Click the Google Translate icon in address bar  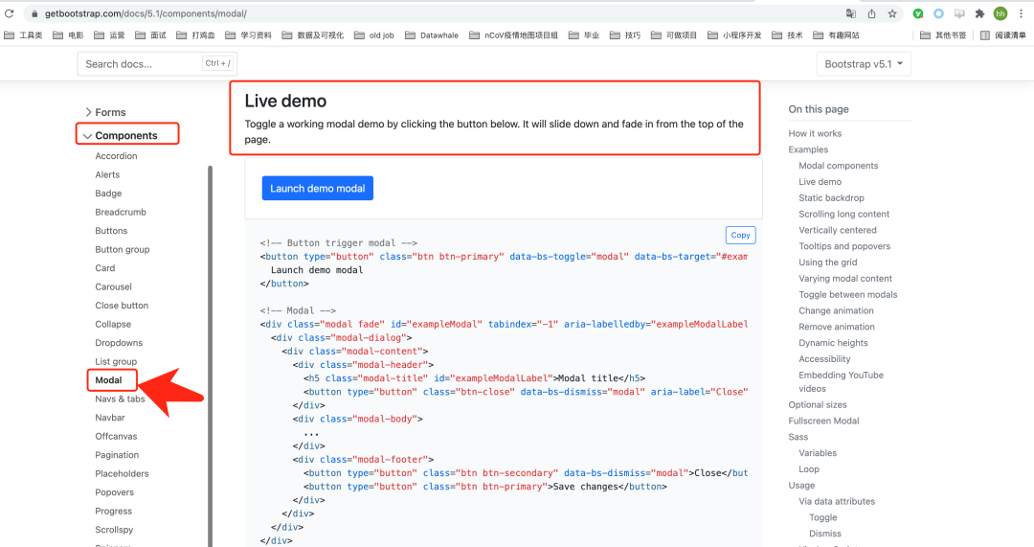pyautogui.click(x=850, y=14)
